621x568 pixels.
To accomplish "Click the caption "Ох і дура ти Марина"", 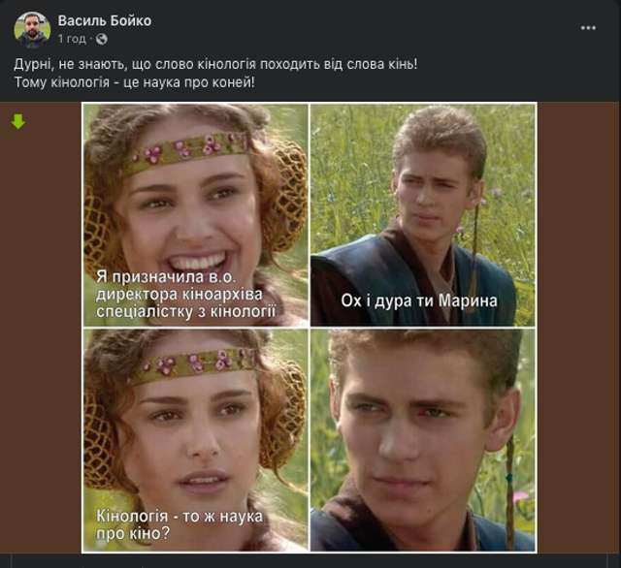I will click(x=419, y=300).
